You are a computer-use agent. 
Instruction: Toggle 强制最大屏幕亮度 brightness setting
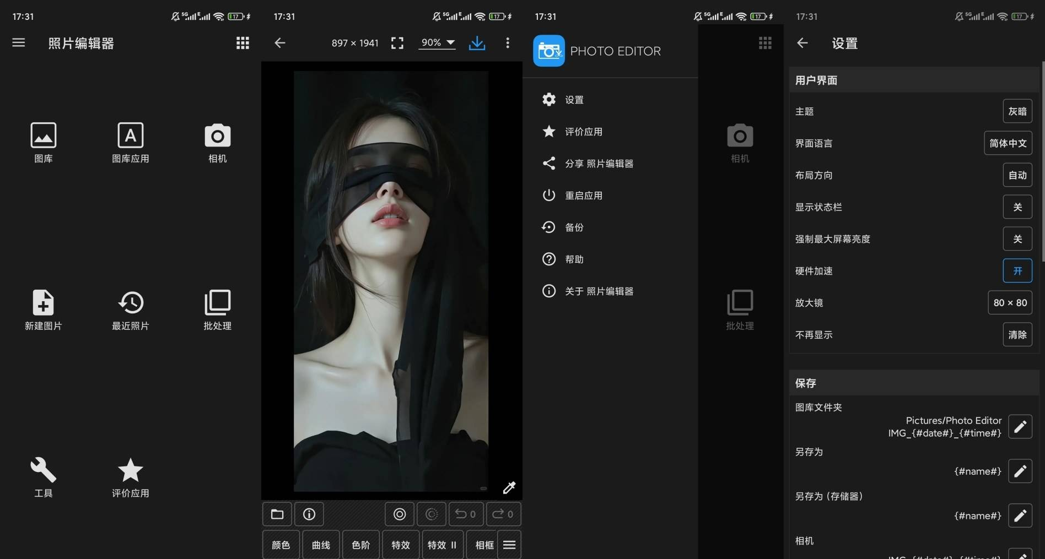tap(1017, 239)
